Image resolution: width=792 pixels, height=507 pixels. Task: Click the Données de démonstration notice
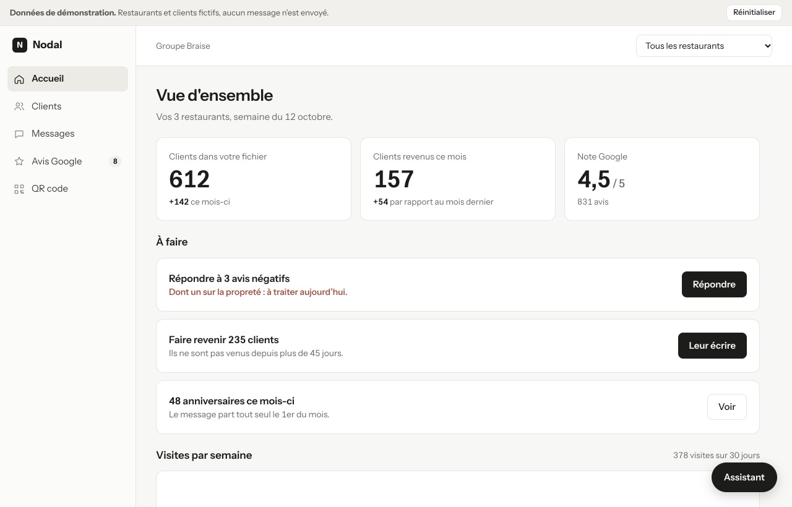coord(169,12)
